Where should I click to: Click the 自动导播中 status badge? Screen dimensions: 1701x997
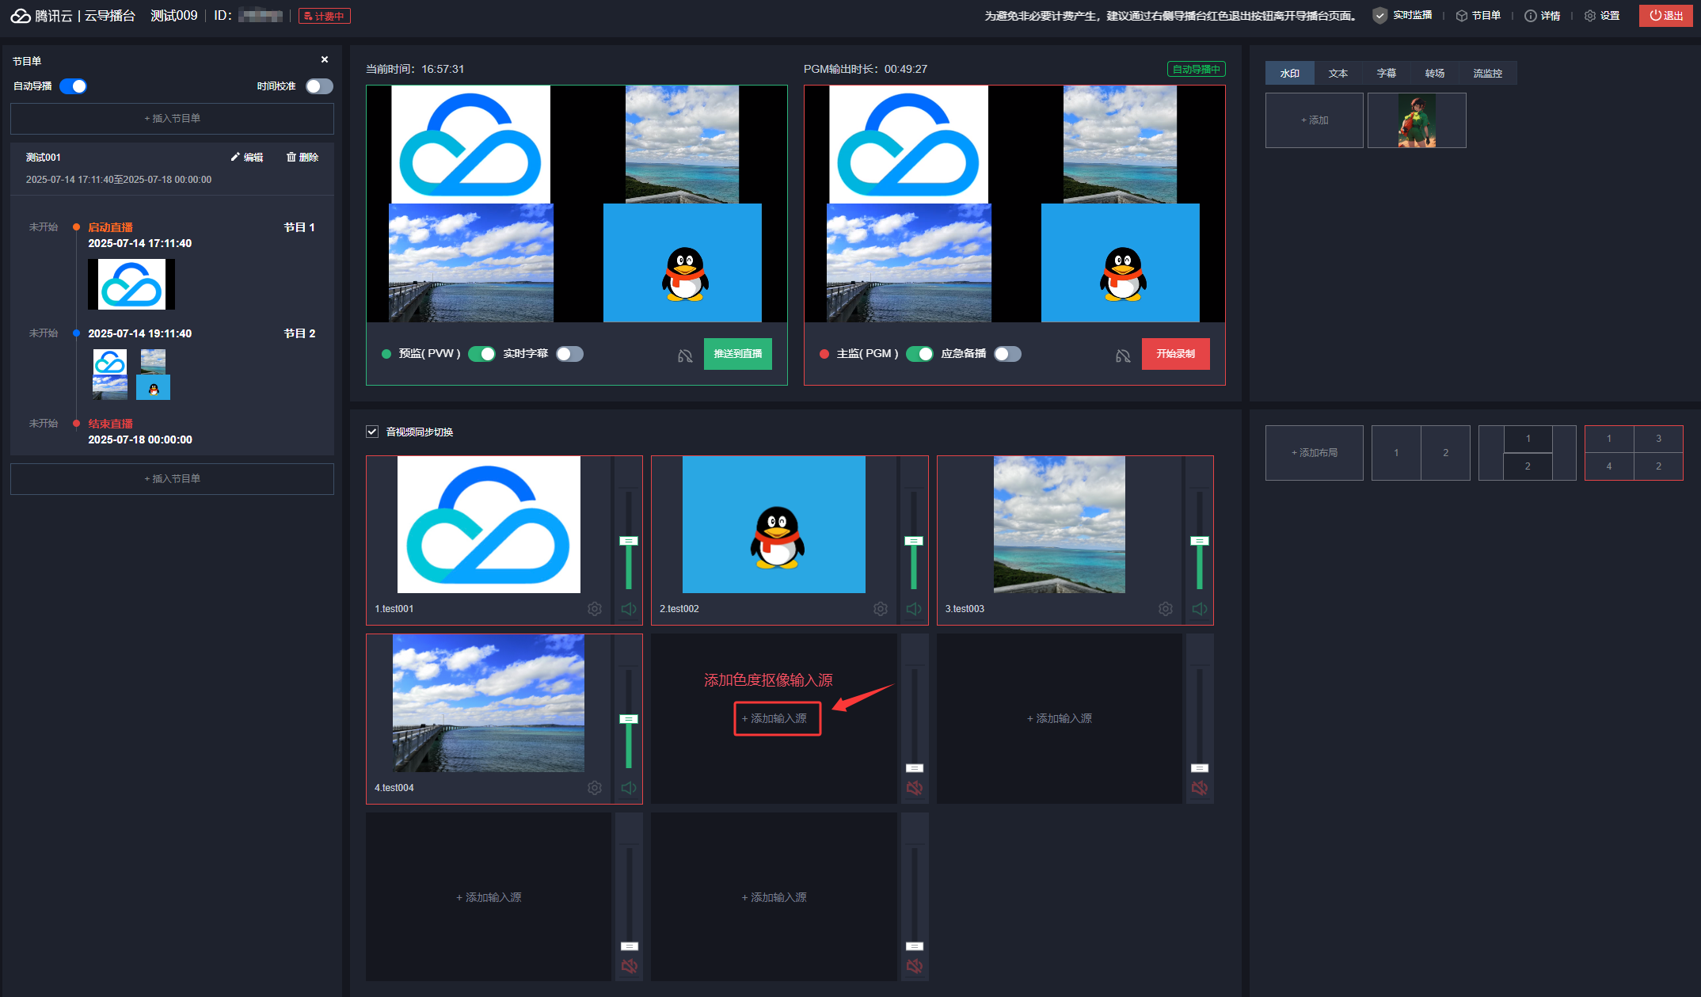click(1196, 70)
